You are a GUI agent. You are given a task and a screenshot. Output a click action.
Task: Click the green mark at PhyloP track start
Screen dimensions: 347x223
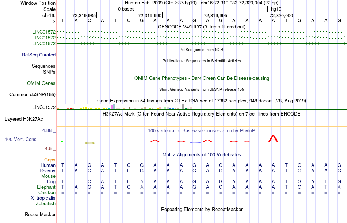[x=62, y=141]
